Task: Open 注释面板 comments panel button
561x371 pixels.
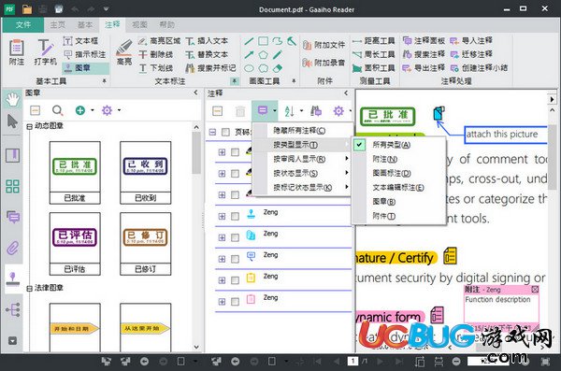Action: click(x=424, y=41)
